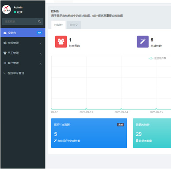Click the red 总会员数 users icon

click(x=61, y=42)
